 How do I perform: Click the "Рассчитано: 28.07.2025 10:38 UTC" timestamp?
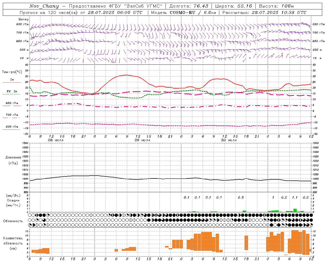[x=264, y=12]
